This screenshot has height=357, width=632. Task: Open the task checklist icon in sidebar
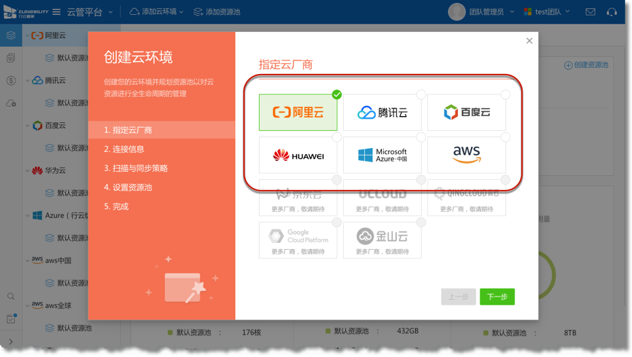pyautogui.click(x=11, y=319)
